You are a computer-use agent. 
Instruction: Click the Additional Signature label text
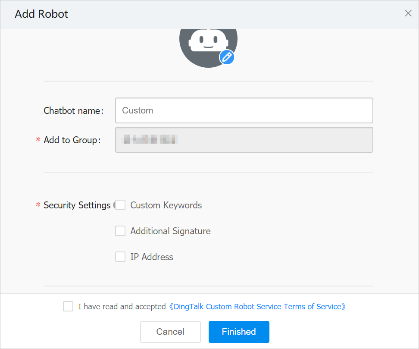click(x=170, y=231)
